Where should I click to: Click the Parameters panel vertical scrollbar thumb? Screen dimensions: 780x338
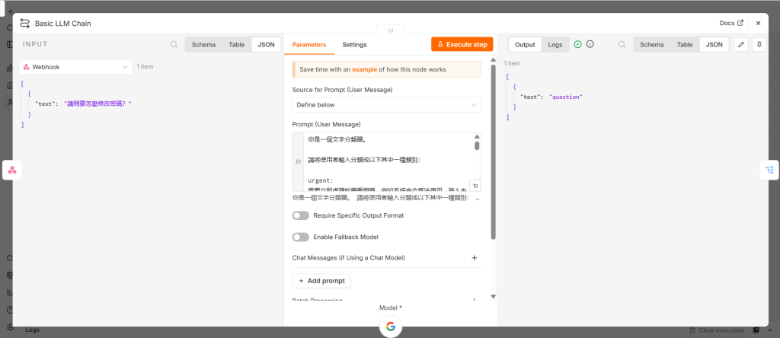pyautogui.click(x=493, y=151)
